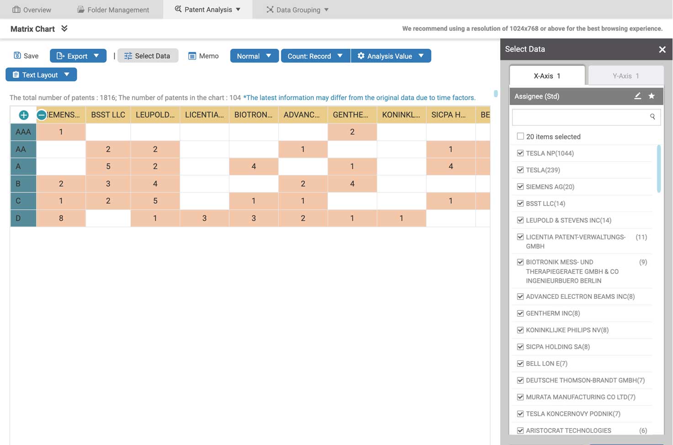673x445 pixels.
Task: Click the cell with value 8 in row D
Action: [61, 218]
